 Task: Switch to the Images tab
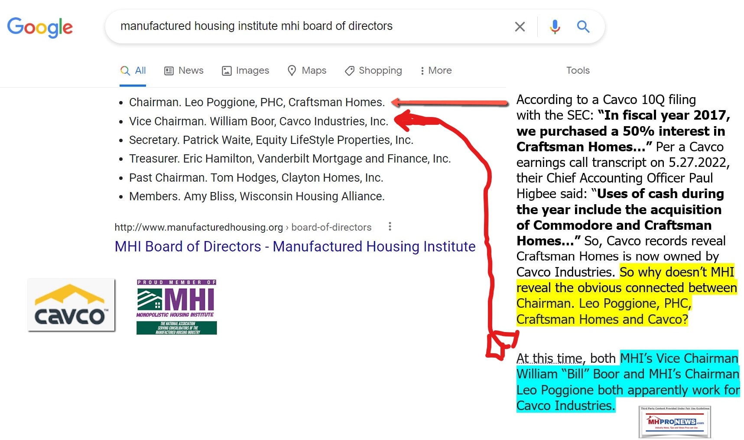pos(245,71)
